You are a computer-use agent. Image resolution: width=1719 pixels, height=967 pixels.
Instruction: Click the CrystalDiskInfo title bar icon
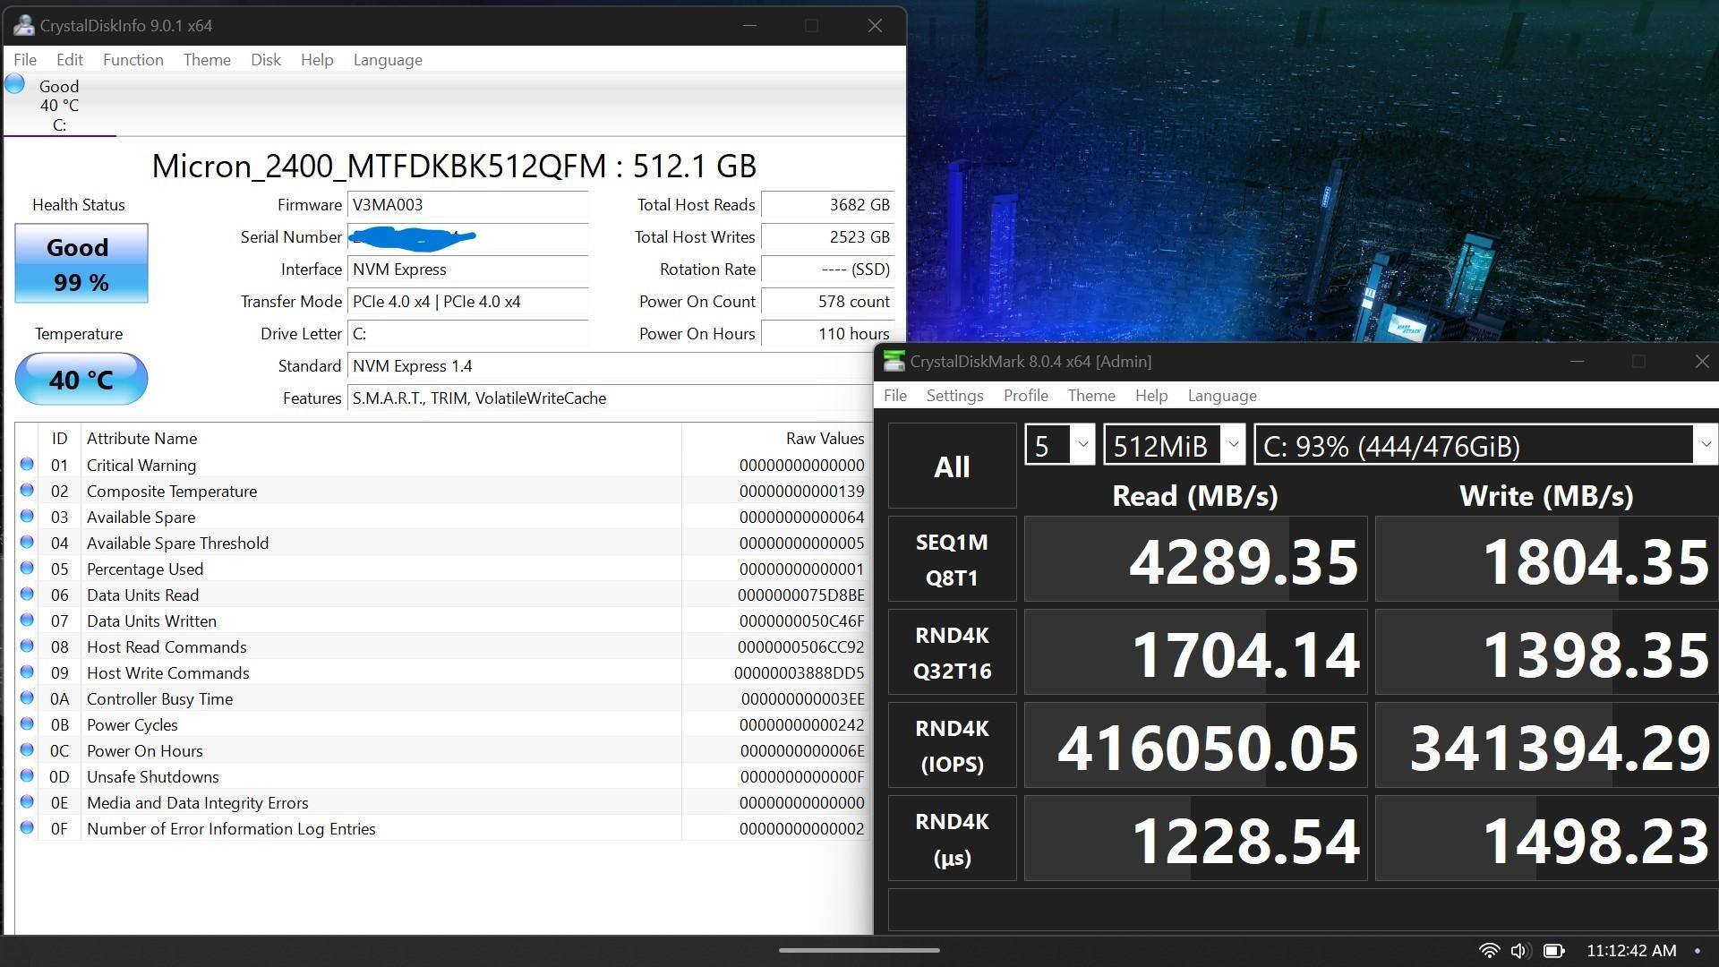pyautogui.click(x=24, y=26)
